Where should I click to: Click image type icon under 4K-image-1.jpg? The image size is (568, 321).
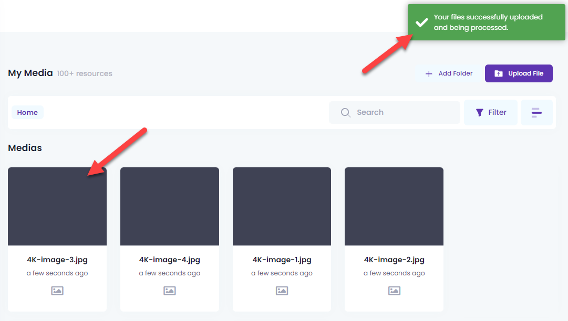(x=282, y=291)
